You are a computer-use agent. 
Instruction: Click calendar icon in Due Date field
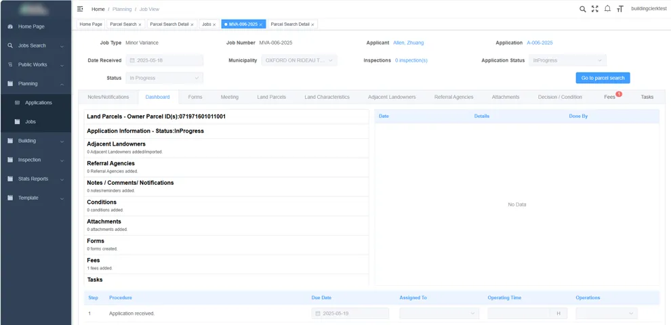[317, 313]
